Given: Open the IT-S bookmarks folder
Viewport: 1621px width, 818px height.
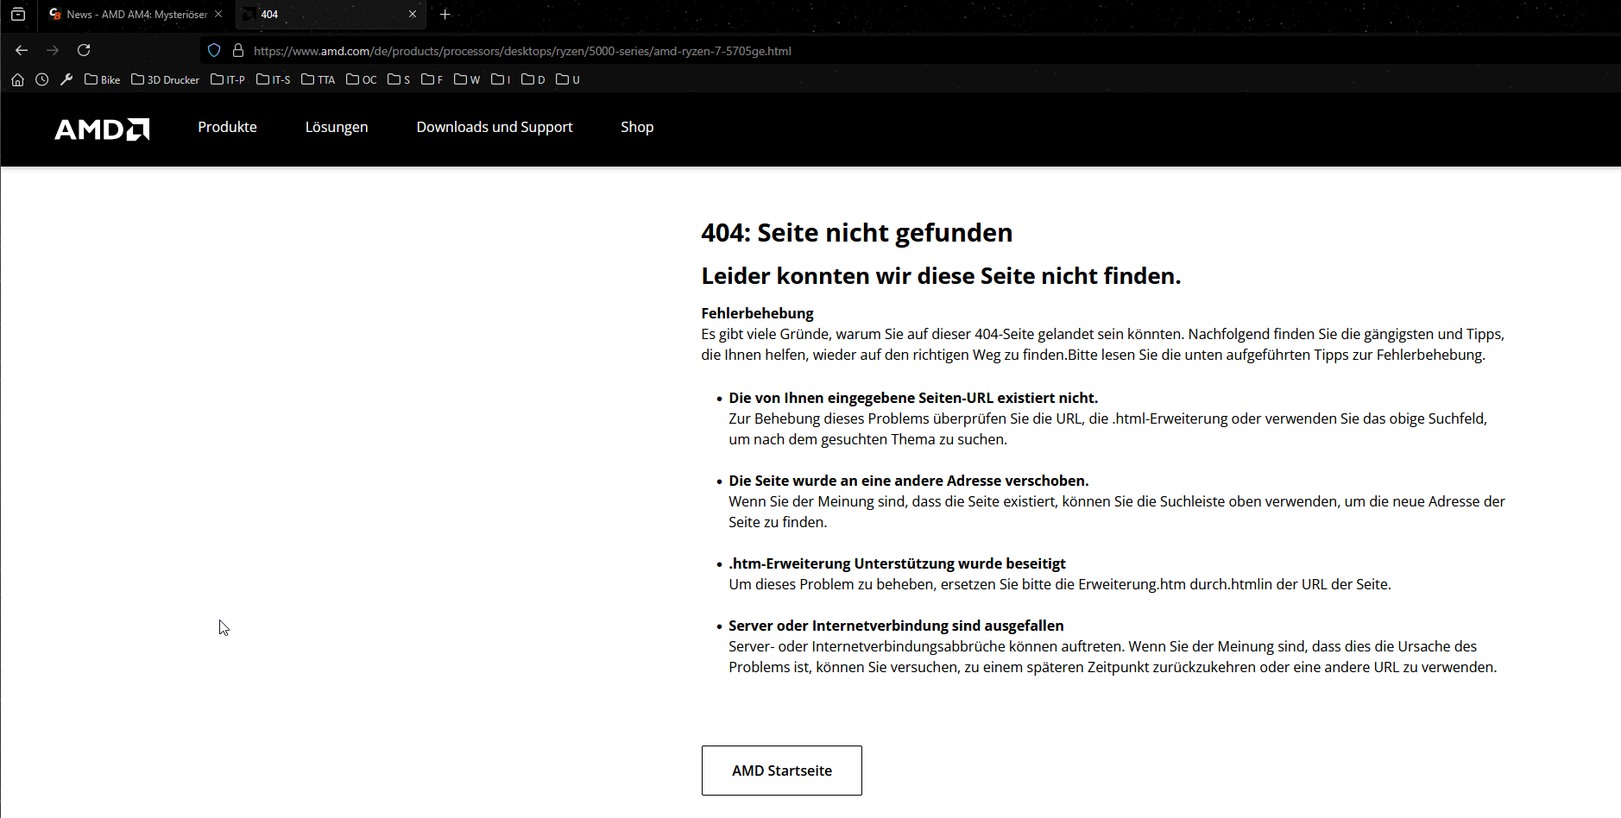Looking at the screenshot, I should click(x=273, y=79).
